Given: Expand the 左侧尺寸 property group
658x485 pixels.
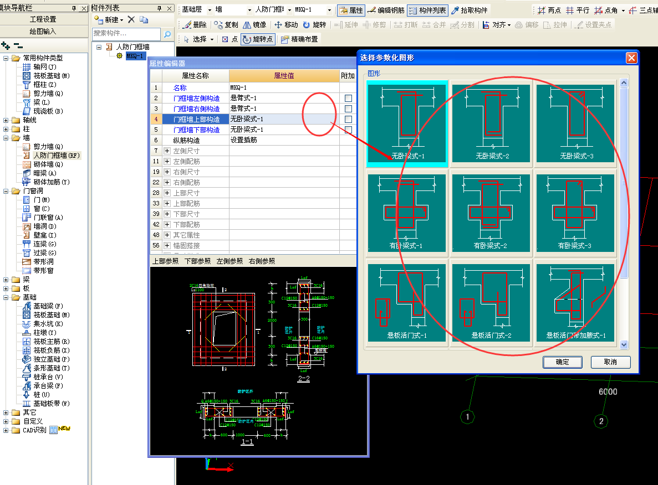Looking at the screenshot, I should coord(167,151).
